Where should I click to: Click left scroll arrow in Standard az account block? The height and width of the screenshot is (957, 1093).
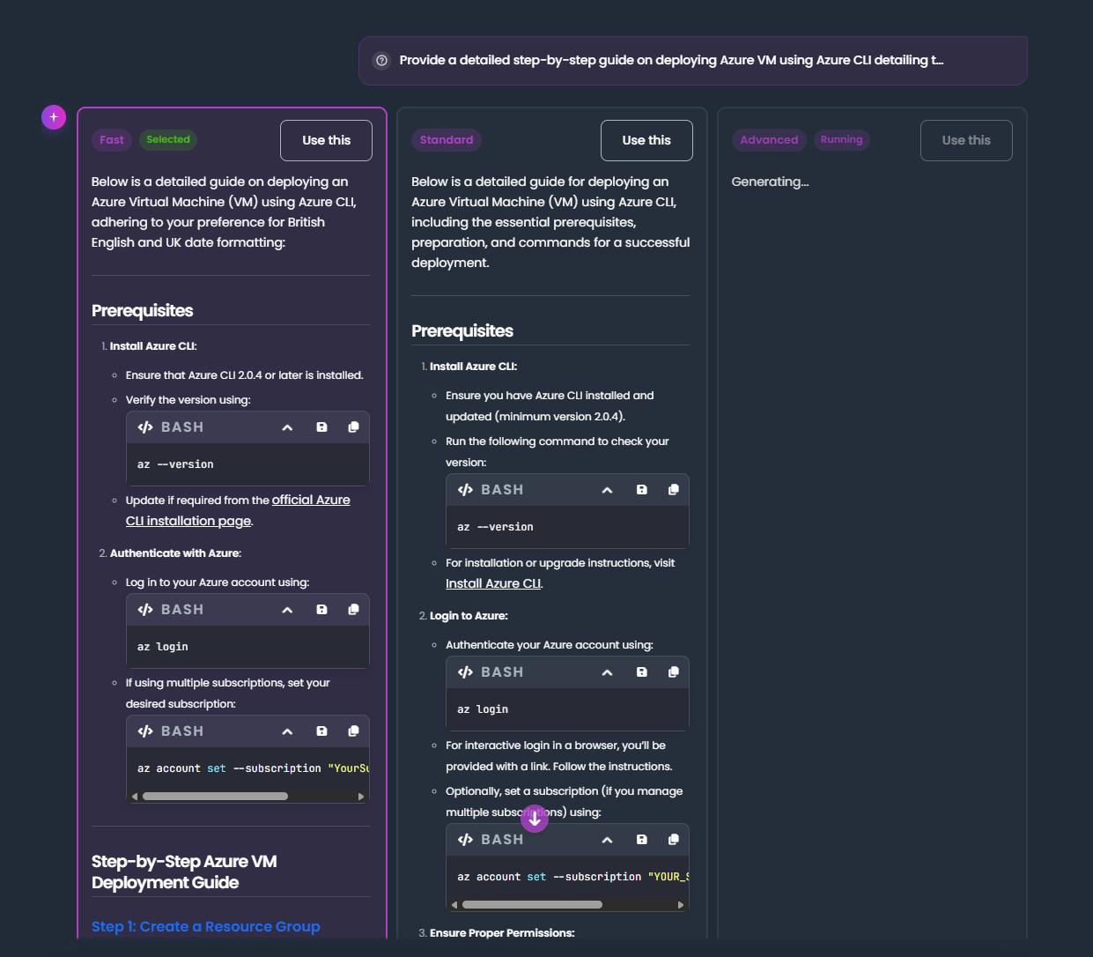[x=454, y=904]
